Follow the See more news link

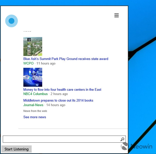point(35,117)
